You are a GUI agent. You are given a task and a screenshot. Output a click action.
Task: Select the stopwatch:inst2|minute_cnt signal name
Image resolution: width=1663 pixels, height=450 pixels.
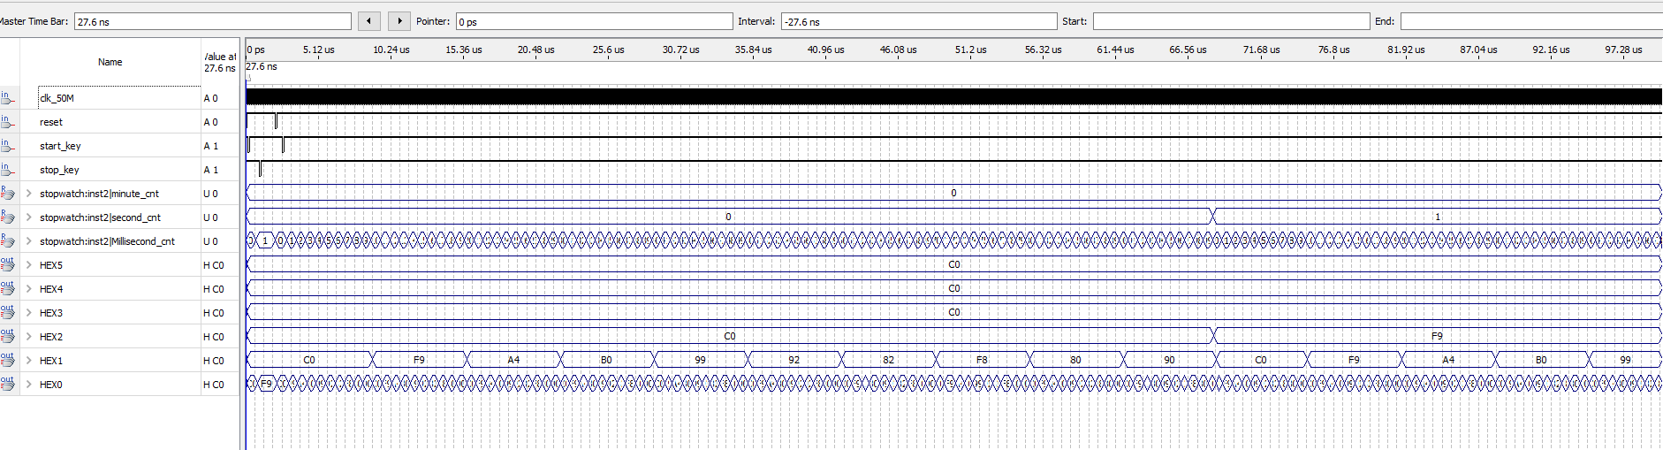pos(99,194)
